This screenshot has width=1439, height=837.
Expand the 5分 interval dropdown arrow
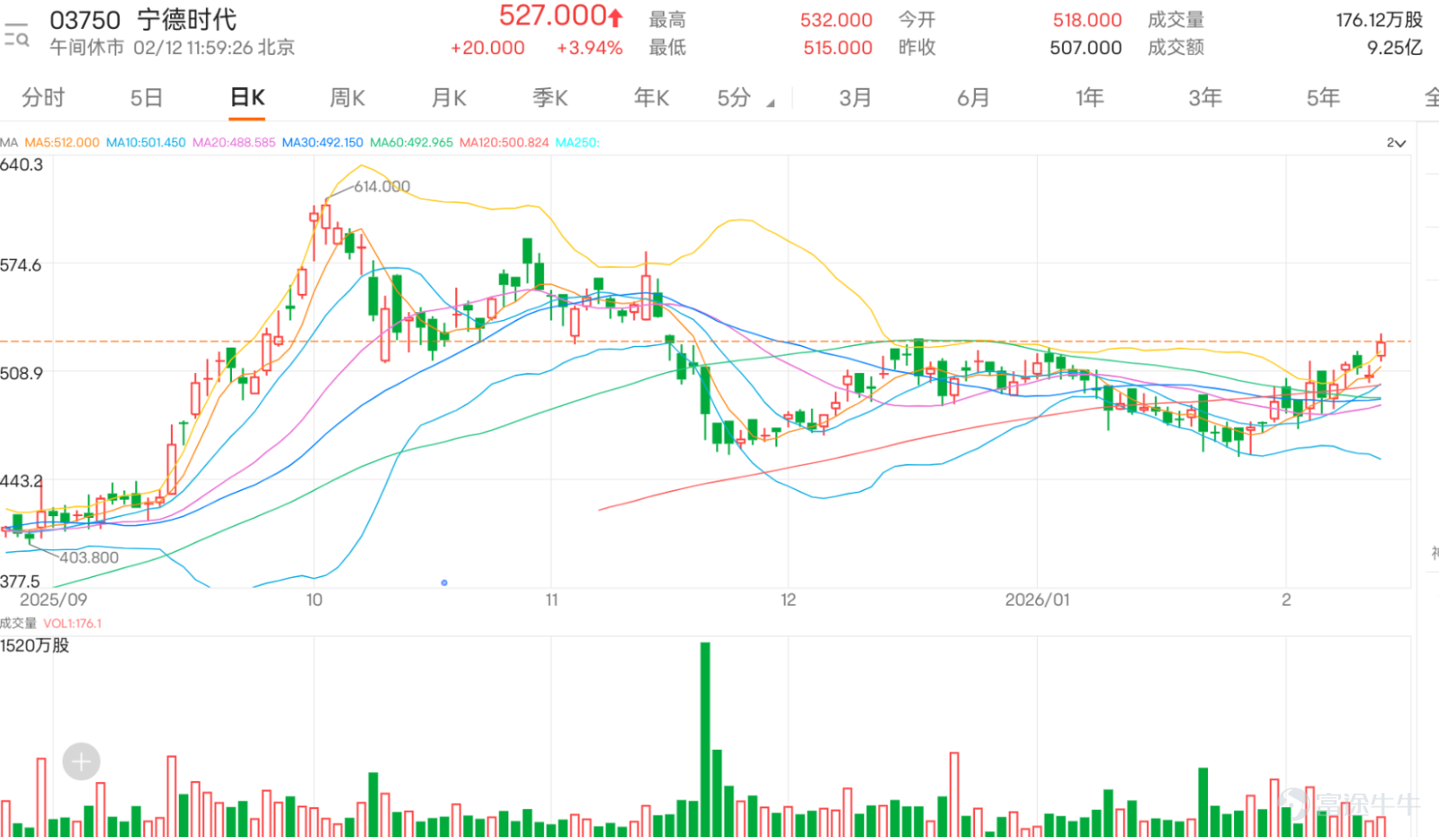pyautogui.click(x=771, y=103)
